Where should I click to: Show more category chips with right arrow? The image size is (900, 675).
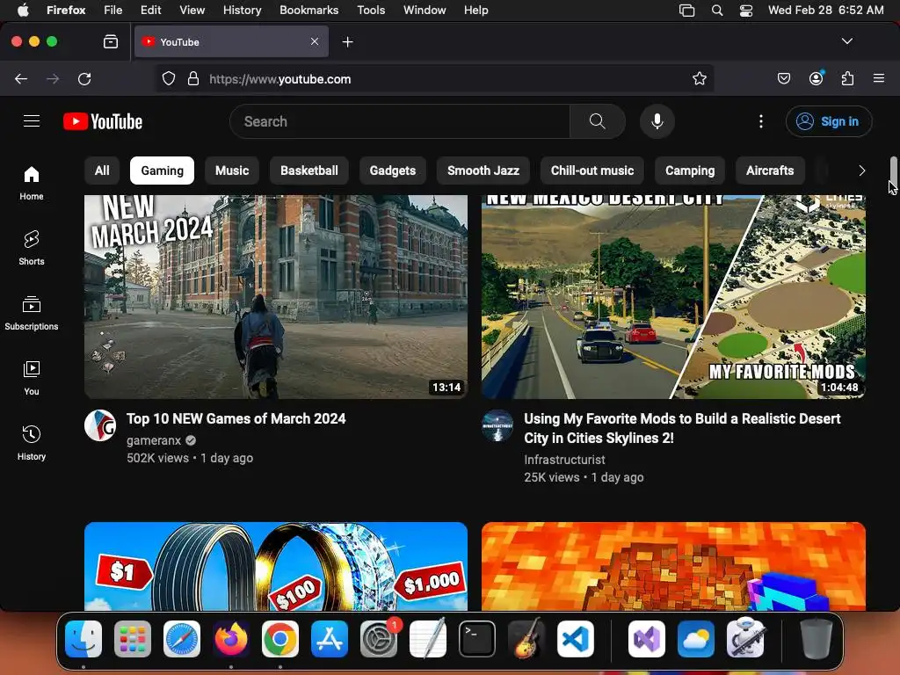[x=861, y=171]
